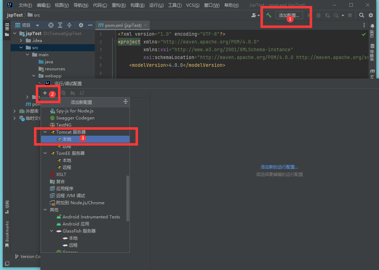Open Search Everywhere magnifier icon
This screenshot has width=379, height=270.
point(361,15)
